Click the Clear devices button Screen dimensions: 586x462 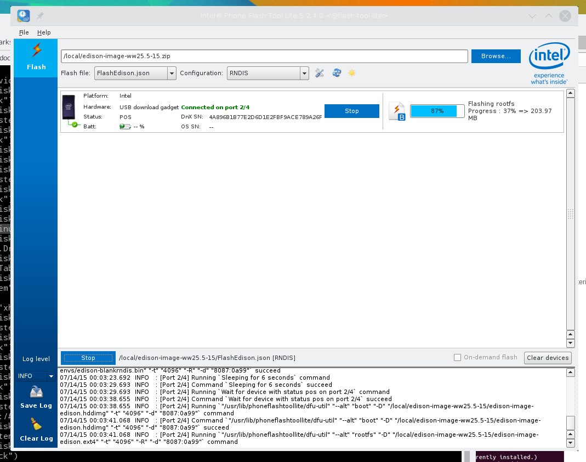[548, 358]
